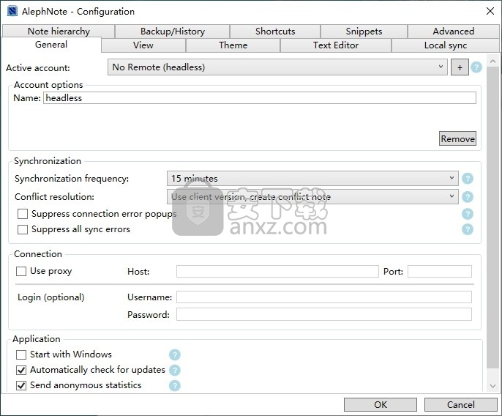This screenshot has width=502, height=416.
Task: Switch to the View tab
Action: 143,45
